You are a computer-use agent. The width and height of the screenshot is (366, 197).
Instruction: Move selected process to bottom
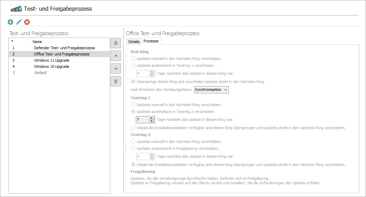click(x=116, y=81)
